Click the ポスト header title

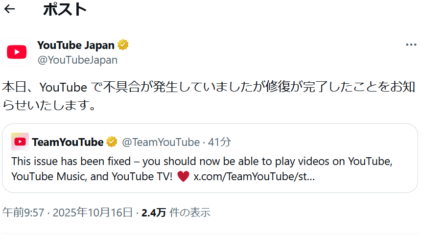(x=65, y=9)
